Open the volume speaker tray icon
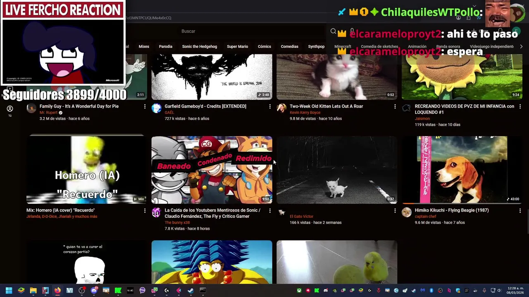529x297 pixels. point(499,290)
